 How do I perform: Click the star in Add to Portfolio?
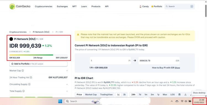(x=12, y=64)
